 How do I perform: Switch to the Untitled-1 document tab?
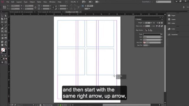[x=72, y=12]
